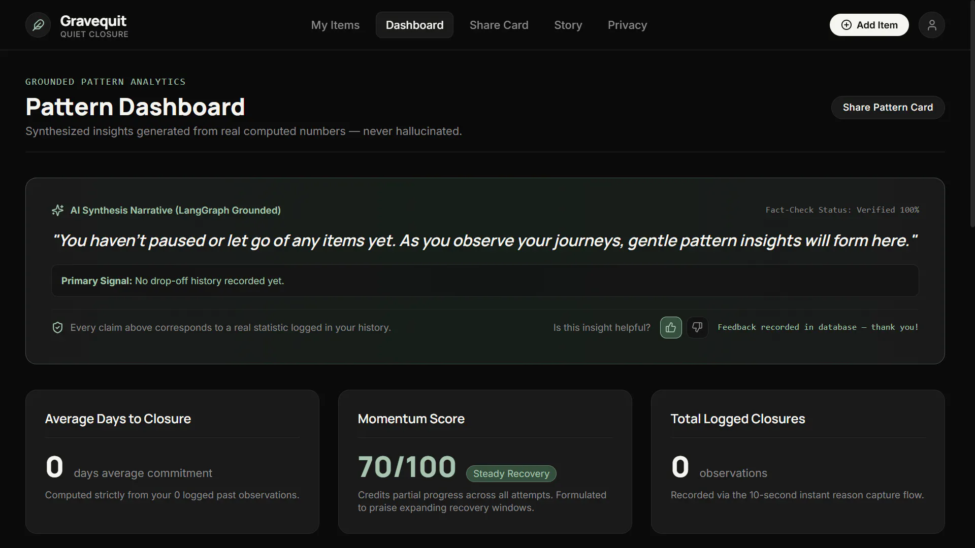Click the shield check icon beside claim note
The height and width of the screenshot is (548, 975).
58,328
